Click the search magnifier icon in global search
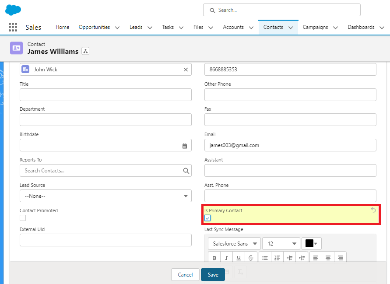 212,10
